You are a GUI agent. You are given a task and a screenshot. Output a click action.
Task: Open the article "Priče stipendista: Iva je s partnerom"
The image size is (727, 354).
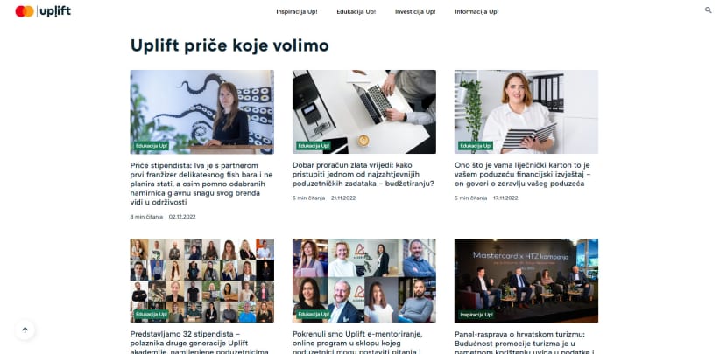tap(201, 184)
